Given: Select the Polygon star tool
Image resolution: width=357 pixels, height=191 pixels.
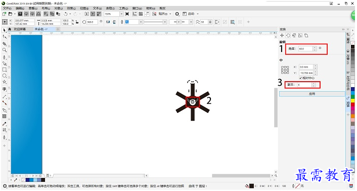Looking at the screenshot, I should [x=5, y=82].
